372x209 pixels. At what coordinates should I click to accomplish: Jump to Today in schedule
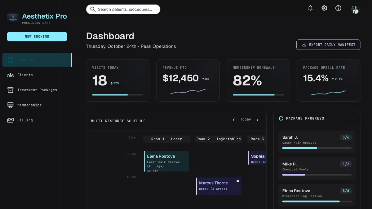click(x=246, y=120)
